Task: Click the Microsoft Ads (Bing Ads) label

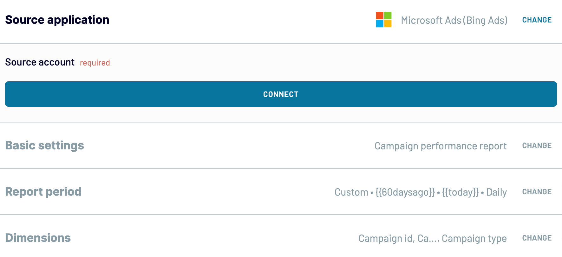Action: click(454, 20)
